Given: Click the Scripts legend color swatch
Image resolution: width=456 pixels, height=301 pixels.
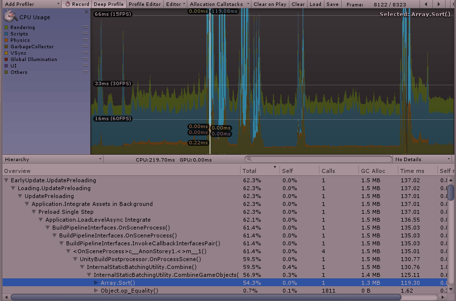Looking at the screenshot, I should pyautogui.click(x=7, y=34).
